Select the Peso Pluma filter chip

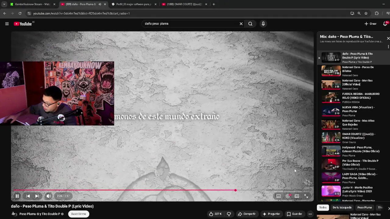coord(364,207)
